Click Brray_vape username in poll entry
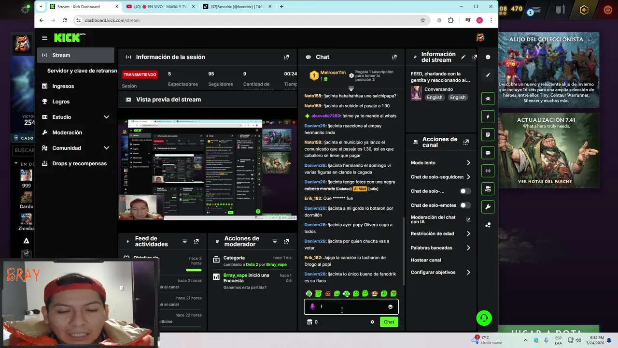Viewport: 618px width, 348px height. [235, 275]
